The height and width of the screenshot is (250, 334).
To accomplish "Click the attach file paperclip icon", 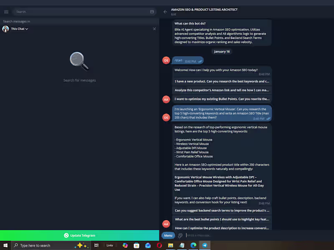I will [x=180, y=235].
